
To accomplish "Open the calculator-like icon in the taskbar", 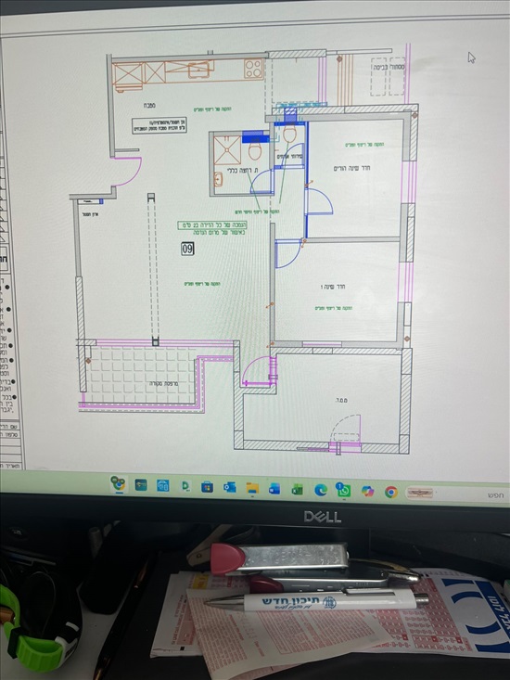I will pos(163,486).
